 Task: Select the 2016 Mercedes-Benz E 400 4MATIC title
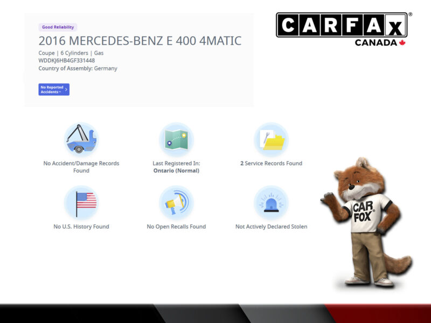tap(140, 41)
